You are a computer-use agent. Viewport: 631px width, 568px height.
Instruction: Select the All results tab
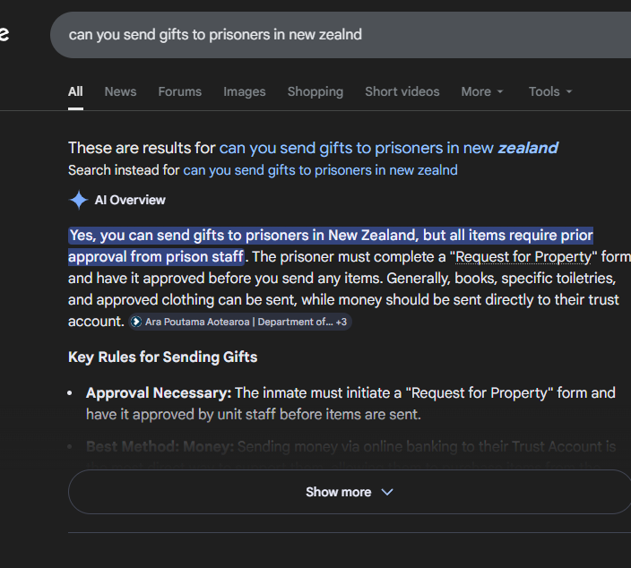coord(75,91)
